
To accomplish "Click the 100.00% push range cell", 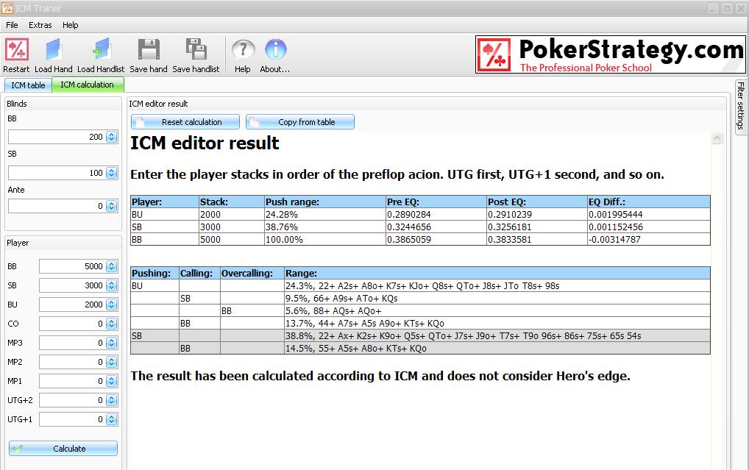I will coord(324,239).
